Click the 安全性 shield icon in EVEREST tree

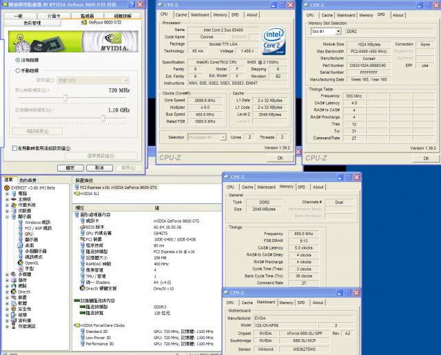(14, 309)
